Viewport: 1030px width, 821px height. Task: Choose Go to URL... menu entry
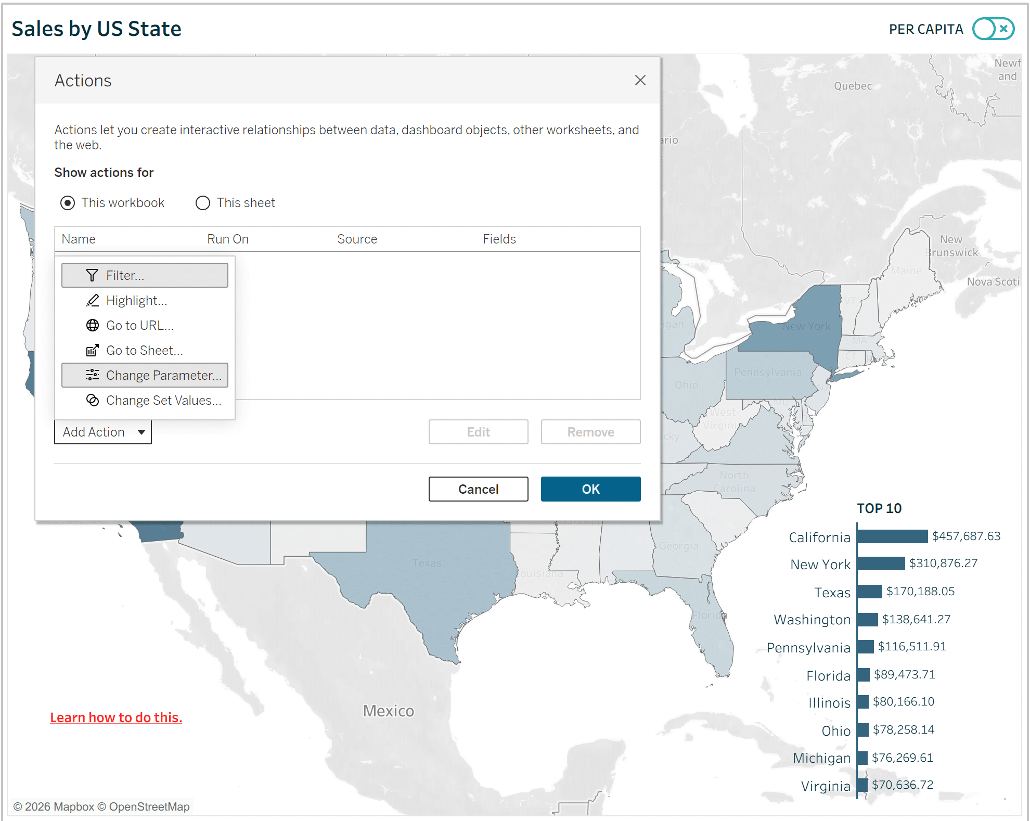click(x=145, y=325)
